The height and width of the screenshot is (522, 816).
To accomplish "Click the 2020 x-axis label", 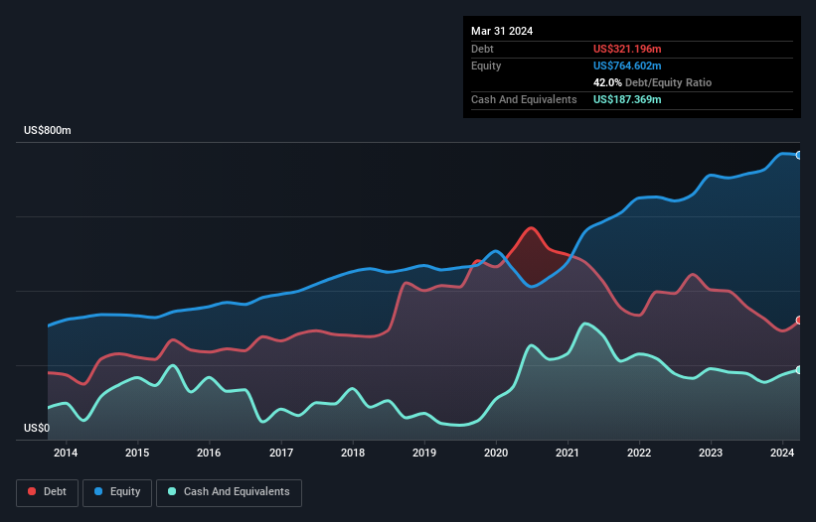I will (496, 453).
